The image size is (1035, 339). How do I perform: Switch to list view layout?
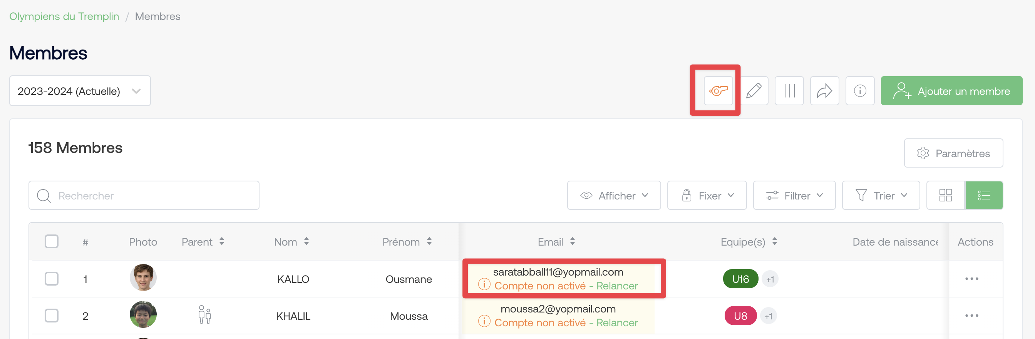[x=983, y=195]
